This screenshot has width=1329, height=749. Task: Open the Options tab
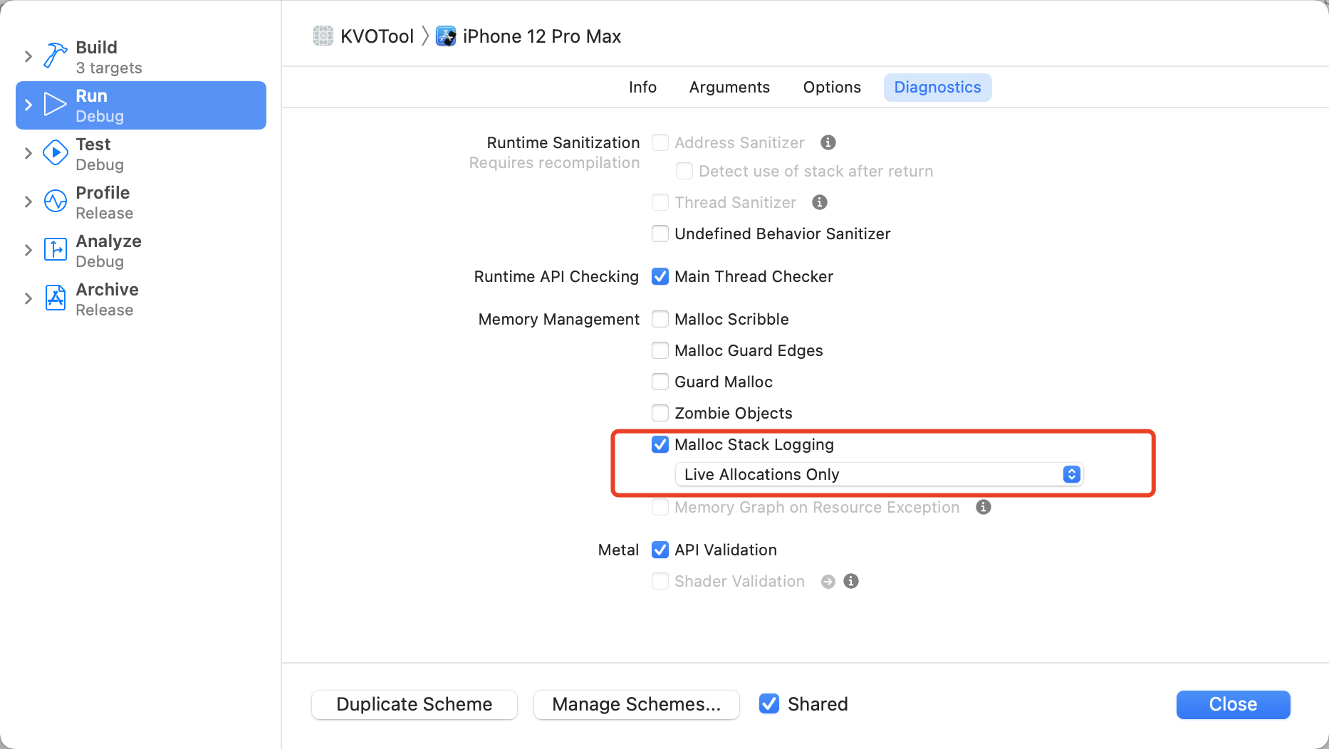coord(831,87)
